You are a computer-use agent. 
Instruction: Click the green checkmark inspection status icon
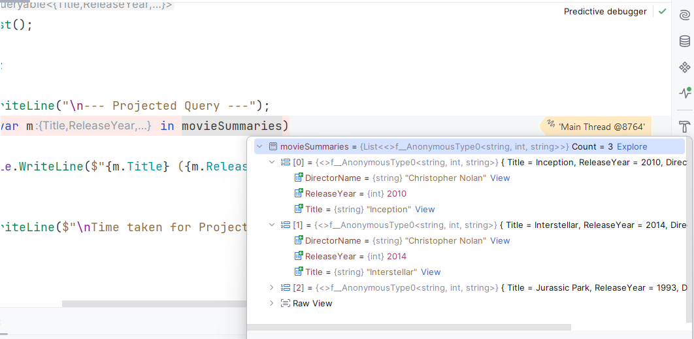click(x=662, y=12)
